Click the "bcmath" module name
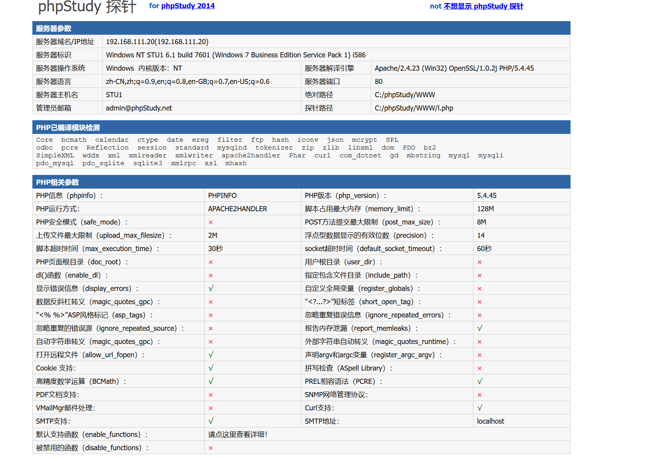Image resolution: width=654 pixels, height=458 pixels. pos(74,140)
